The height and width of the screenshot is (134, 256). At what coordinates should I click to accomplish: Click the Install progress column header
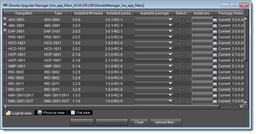click(x=202, y=13)
